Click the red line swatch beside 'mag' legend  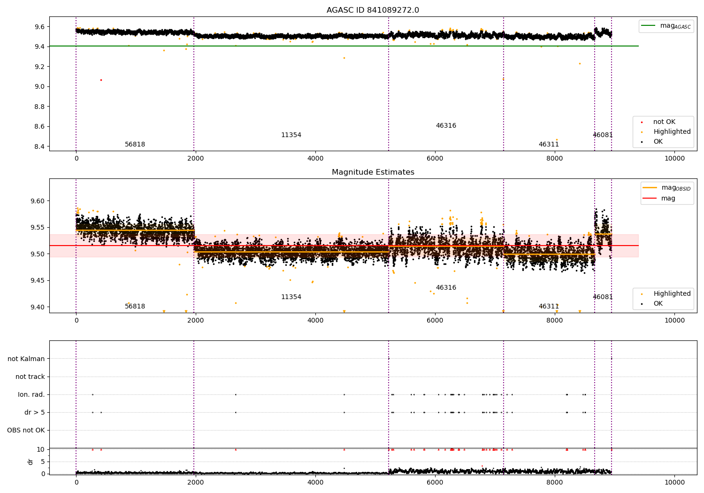pos(650,199)
